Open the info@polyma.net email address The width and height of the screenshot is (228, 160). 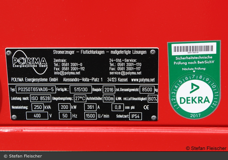(x=67, y=73)
